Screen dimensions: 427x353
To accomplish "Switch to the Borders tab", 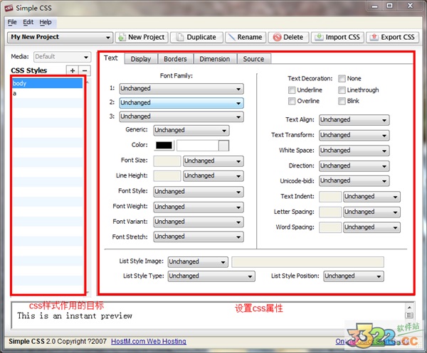I will click(x=174, y=59).
